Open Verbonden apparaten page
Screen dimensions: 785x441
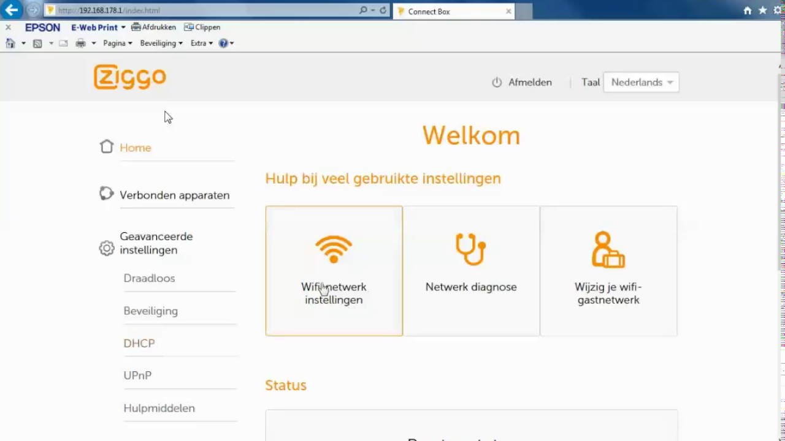click(x=175, y=195)
